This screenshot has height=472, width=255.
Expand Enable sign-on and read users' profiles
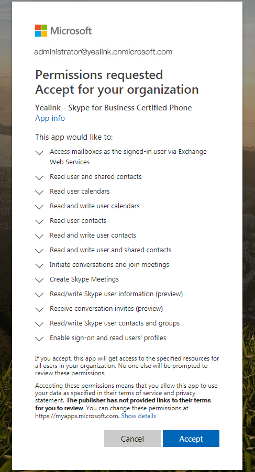click(x=39, y=339)
